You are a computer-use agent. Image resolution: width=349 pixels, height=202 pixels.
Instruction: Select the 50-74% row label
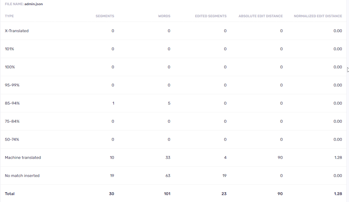[x=12, y=140]
